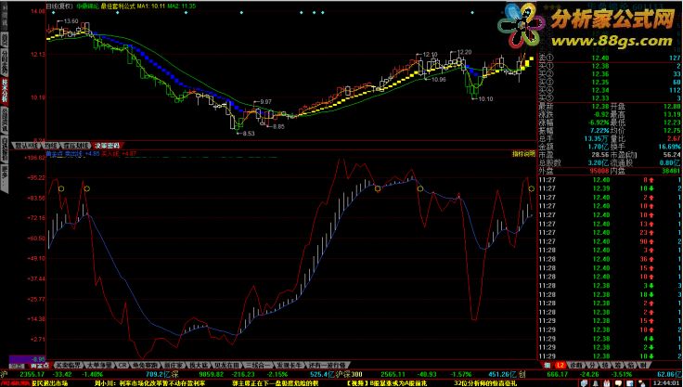
Task: Click the 13.60 high price label
Action: click(71, 21)
